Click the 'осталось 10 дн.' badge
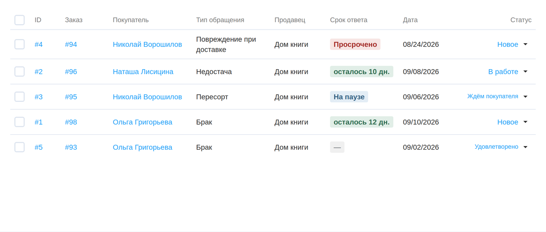This screenshot has height=232, width=546. point(361,71)
